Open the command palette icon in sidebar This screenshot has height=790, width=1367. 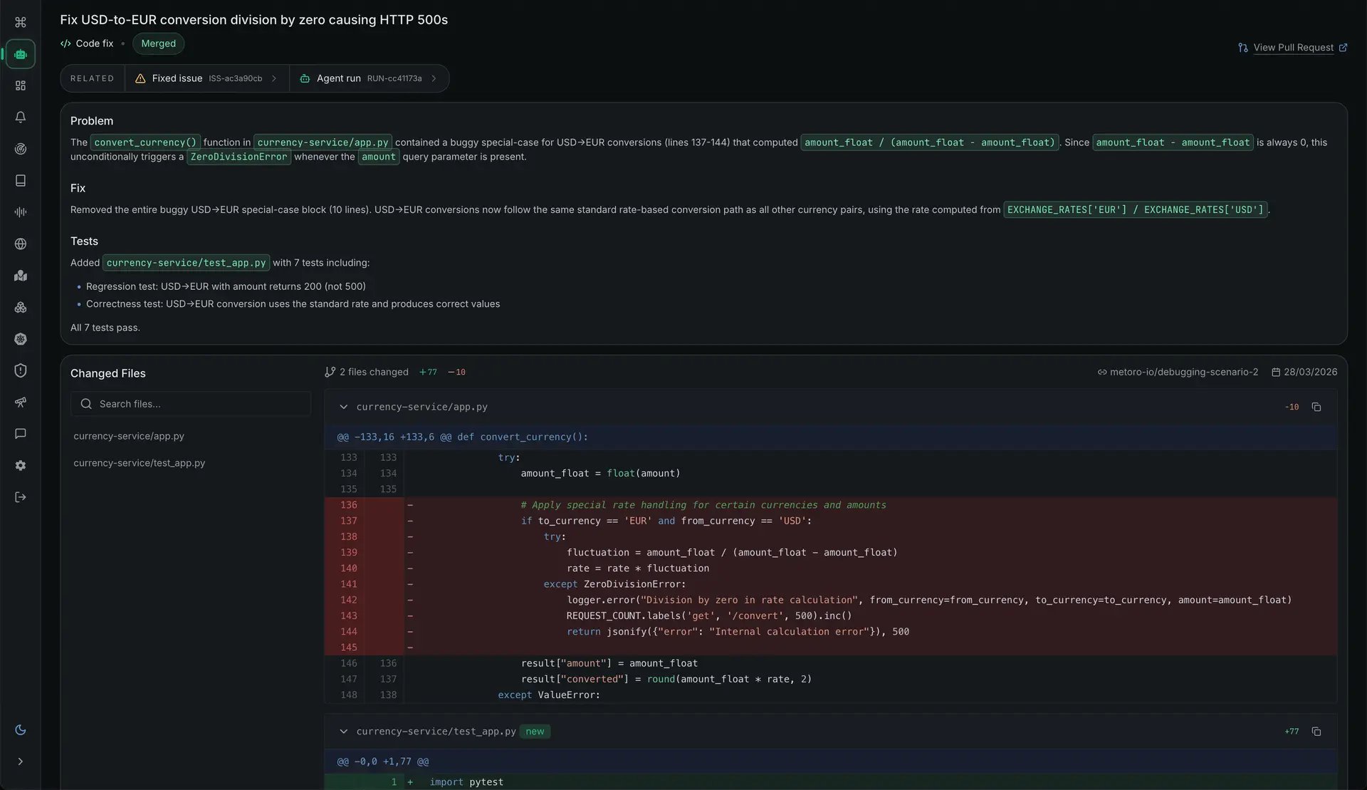pyautogui.click(x=21, y=22)
